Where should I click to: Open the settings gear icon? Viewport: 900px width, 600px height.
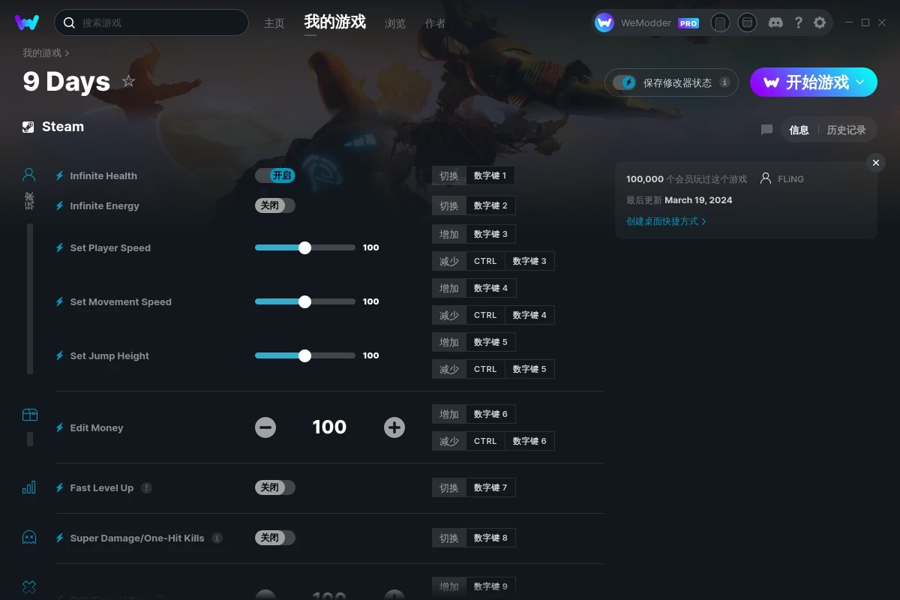click(x=820, y=22)
